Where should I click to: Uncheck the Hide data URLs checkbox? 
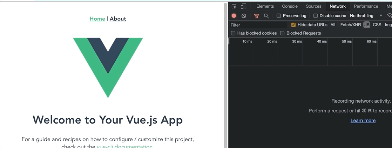293,25
